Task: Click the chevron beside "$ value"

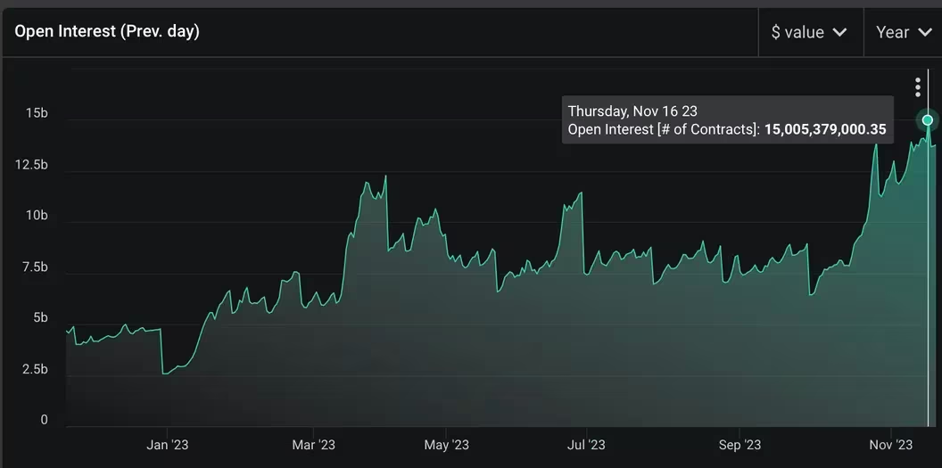Action: coord(839,33)
